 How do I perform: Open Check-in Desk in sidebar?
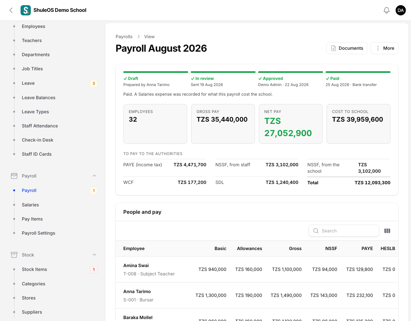coord(38,140)
